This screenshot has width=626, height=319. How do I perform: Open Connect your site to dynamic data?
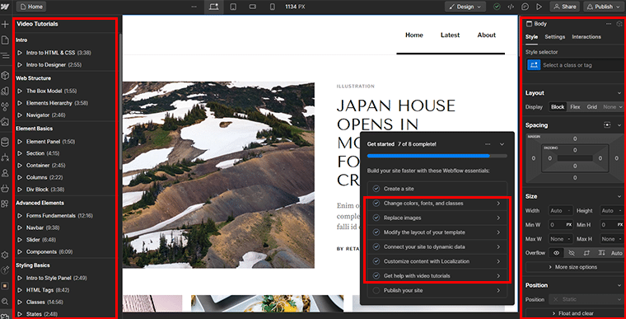[437, 247]
